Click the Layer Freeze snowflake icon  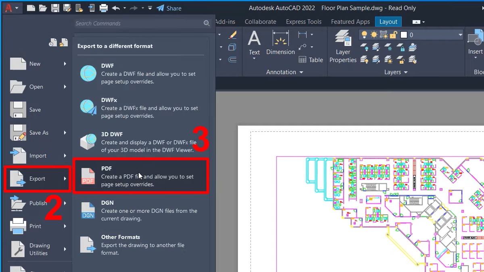(388, 48)
